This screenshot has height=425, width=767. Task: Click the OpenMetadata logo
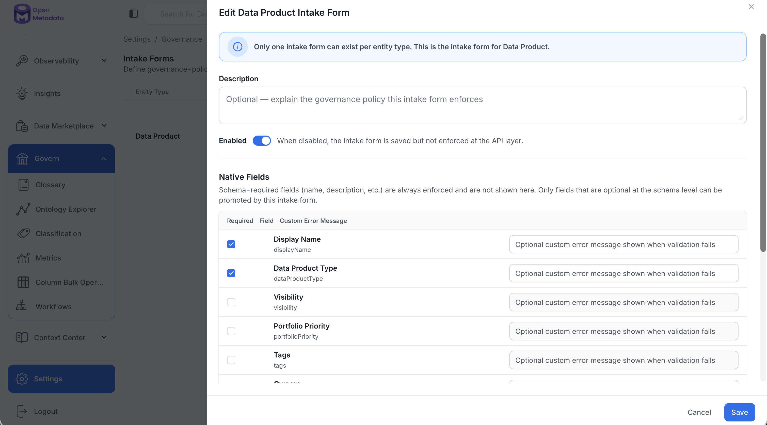38,14
